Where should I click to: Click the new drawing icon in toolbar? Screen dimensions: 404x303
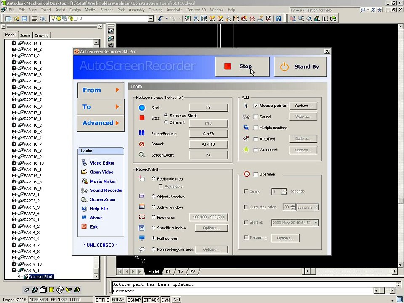coord(8,19)
